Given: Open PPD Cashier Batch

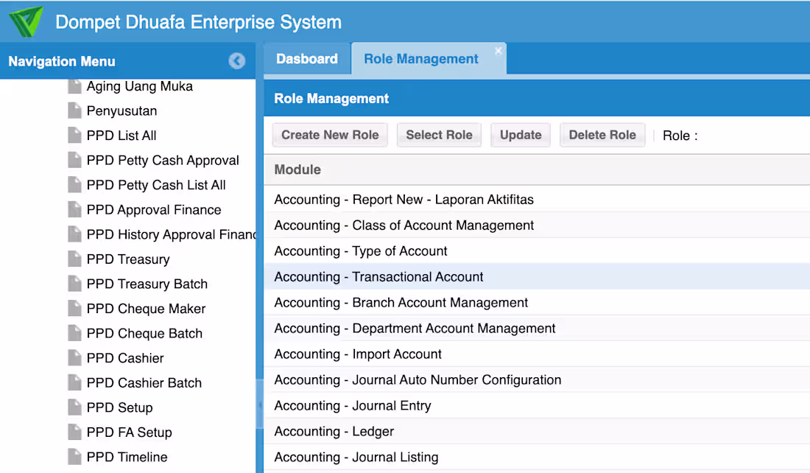Looking at the screenshot, I should click(x=144, y=383).
